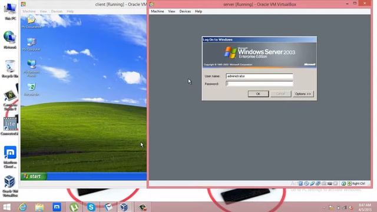Viewport: 377px width, 212px height.
Task: Open Machine menu in server VirtualBox window
Action: 157,11
